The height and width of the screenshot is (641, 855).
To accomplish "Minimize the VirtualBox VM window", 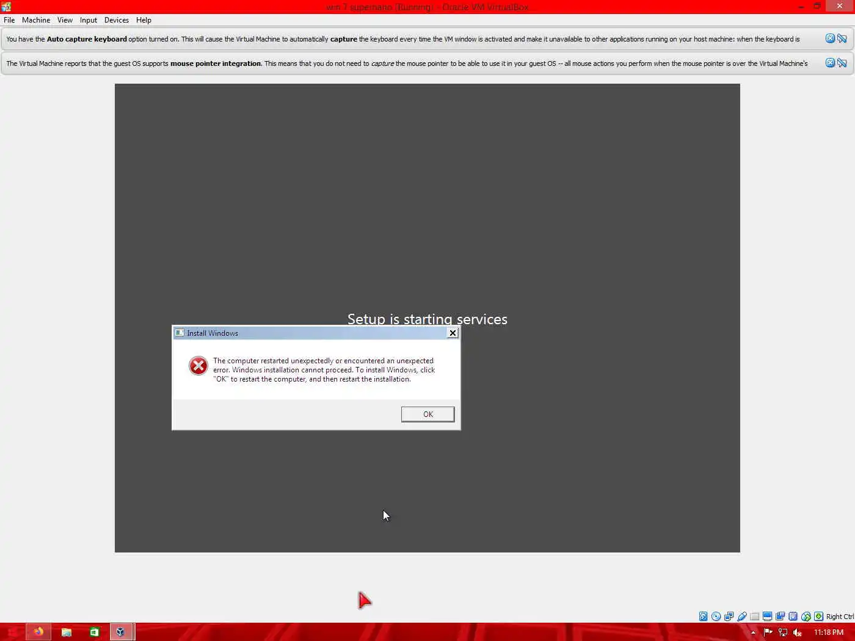I will [801, 7].
